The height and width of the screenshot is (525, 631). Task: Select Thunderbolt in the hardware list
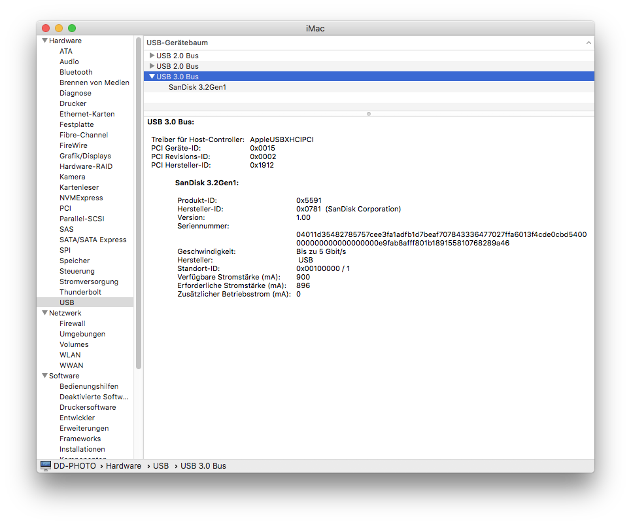[80, 292]
